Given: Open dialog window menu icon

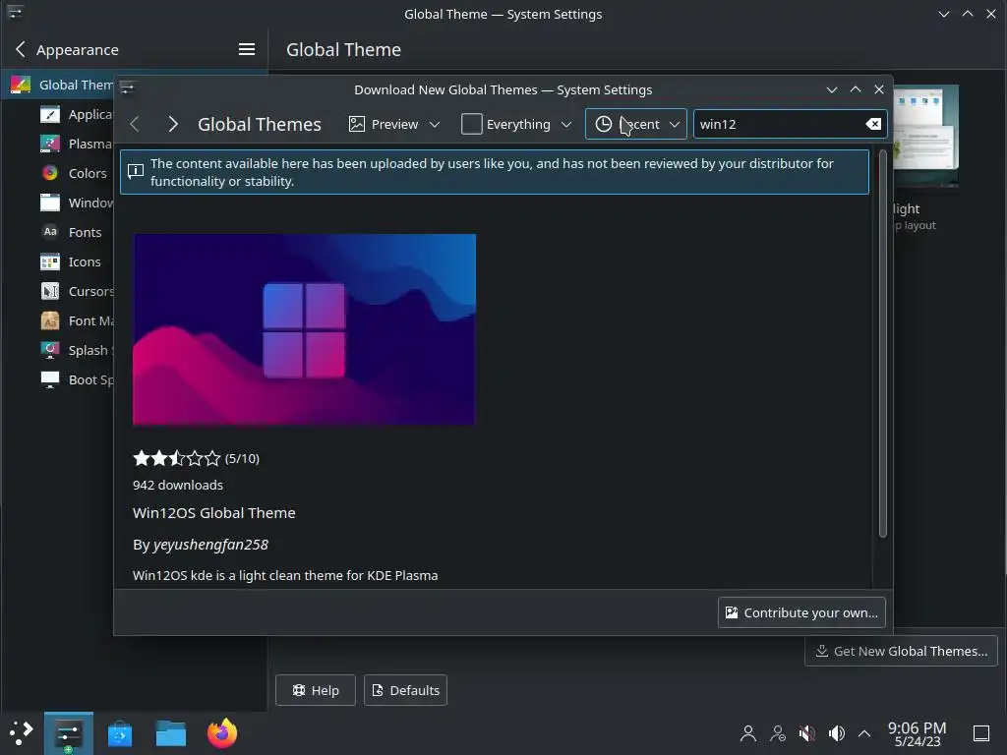Looking at the screenshot, I should click(x=127, y=87).
